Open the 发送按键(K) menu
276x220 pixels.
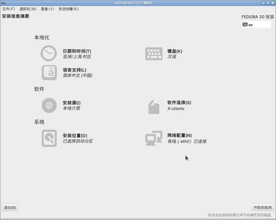[x=69, y=9]
